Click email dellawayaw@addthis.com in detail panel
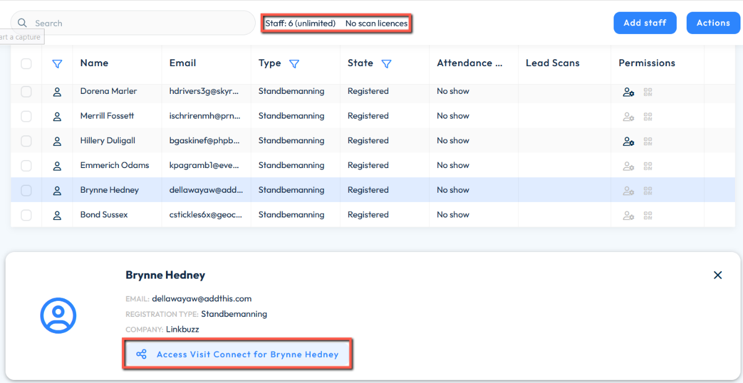 click(x=202, y=299)
